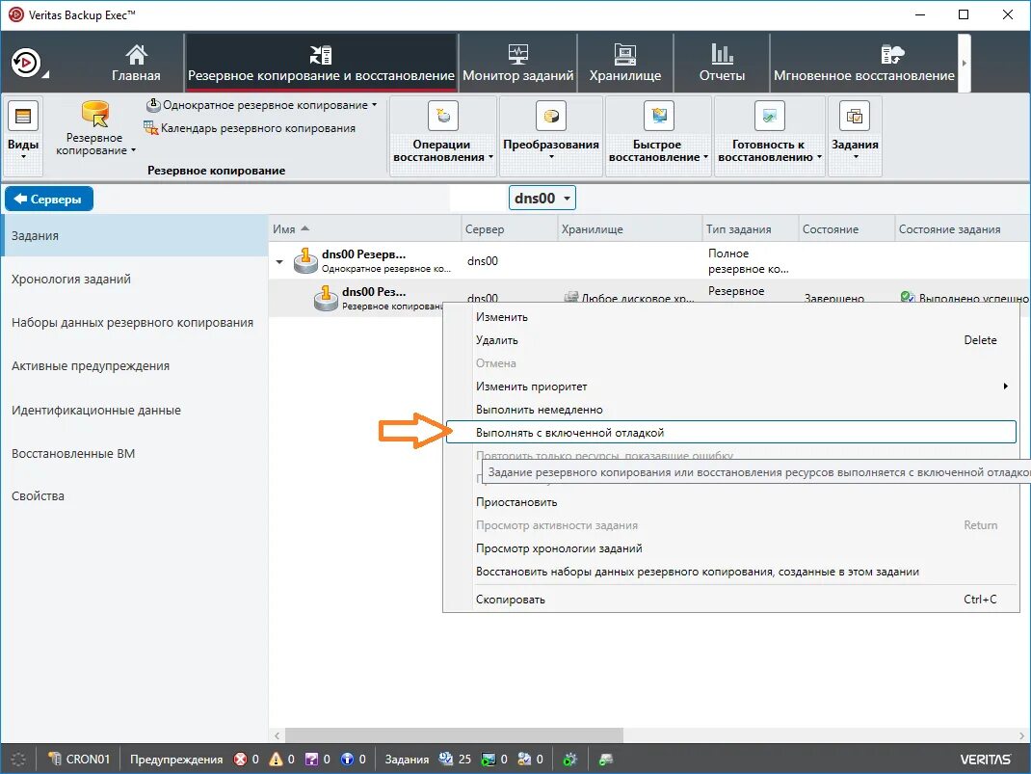Select Задания in the left pane
Viewport: 1031px width, 774px height.
(x=134, y=235)
